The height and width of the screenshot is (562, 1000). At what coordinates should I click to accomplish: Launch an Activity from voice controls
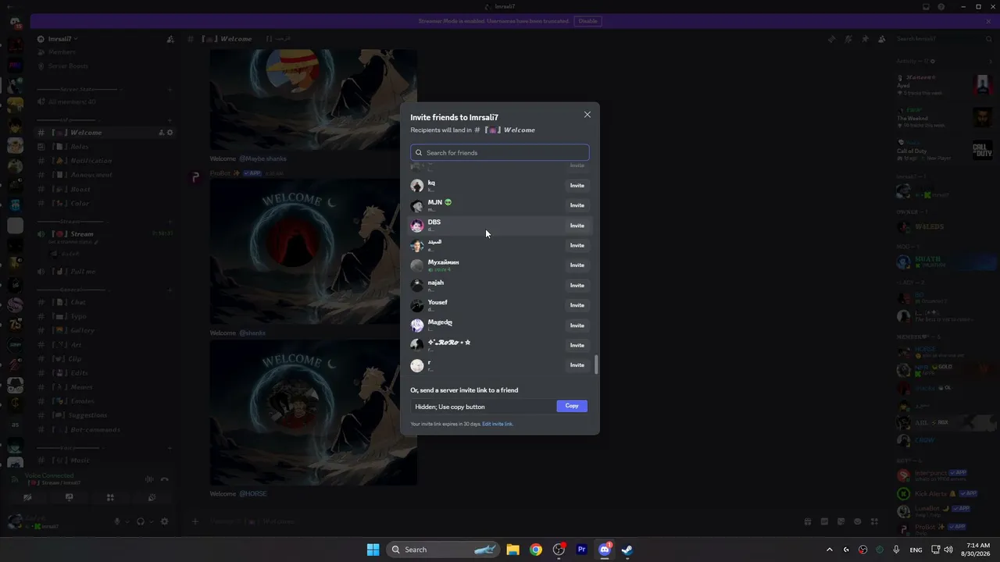coord(110,497)
